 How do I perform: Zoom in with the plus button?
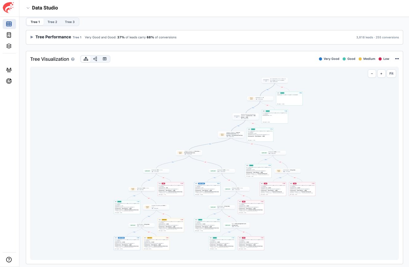[381, 73]
